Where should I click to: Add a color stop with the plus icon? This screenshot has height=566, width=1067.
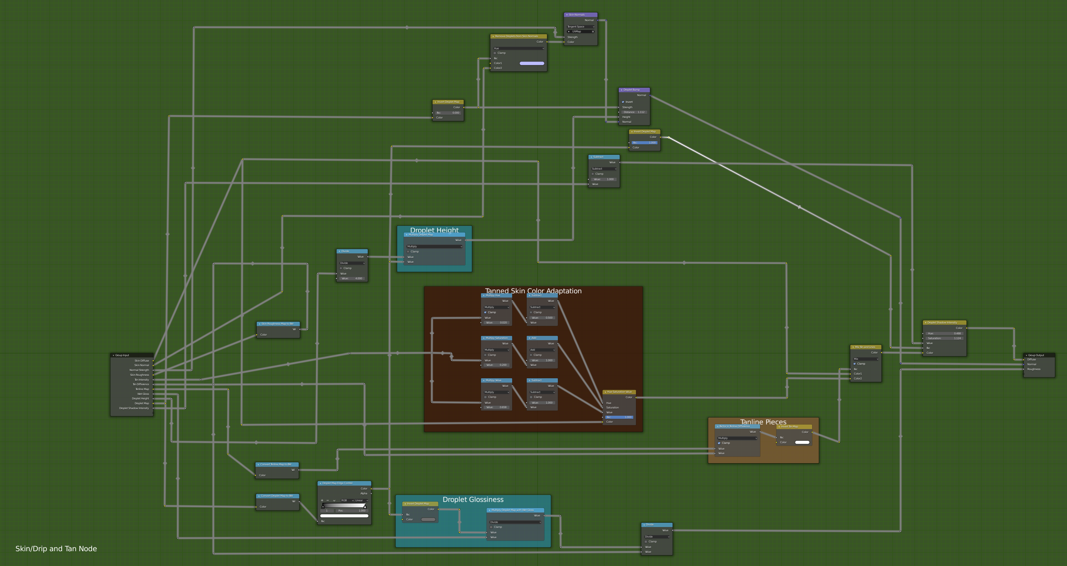(x=322, y=500)
